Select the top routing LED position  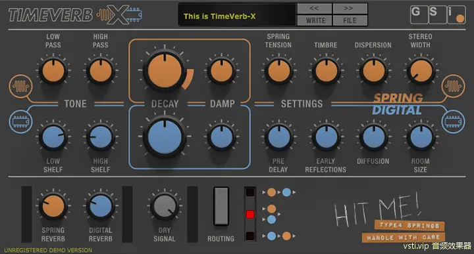tap(250, 192)
